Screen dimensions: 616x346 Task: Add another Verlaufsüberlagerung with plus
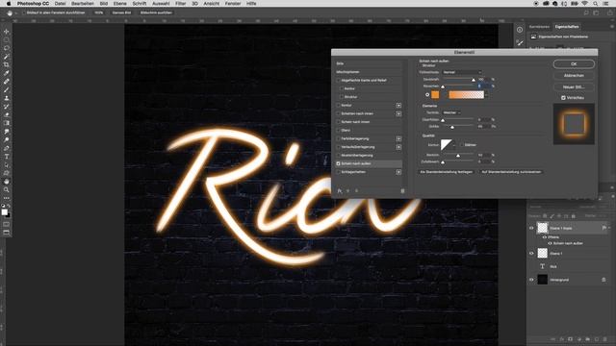[x=398, y=147]
